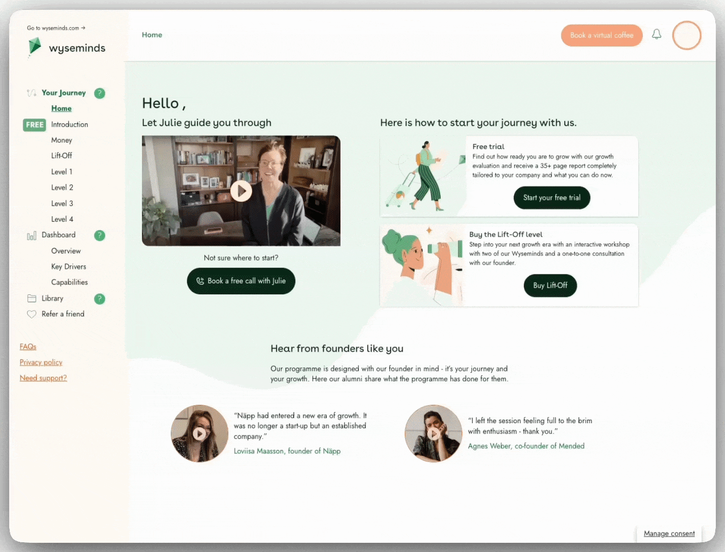This screenshot has height=552, width=725.
Task: Click the Free trial card illustration
Action: [422, 176]
